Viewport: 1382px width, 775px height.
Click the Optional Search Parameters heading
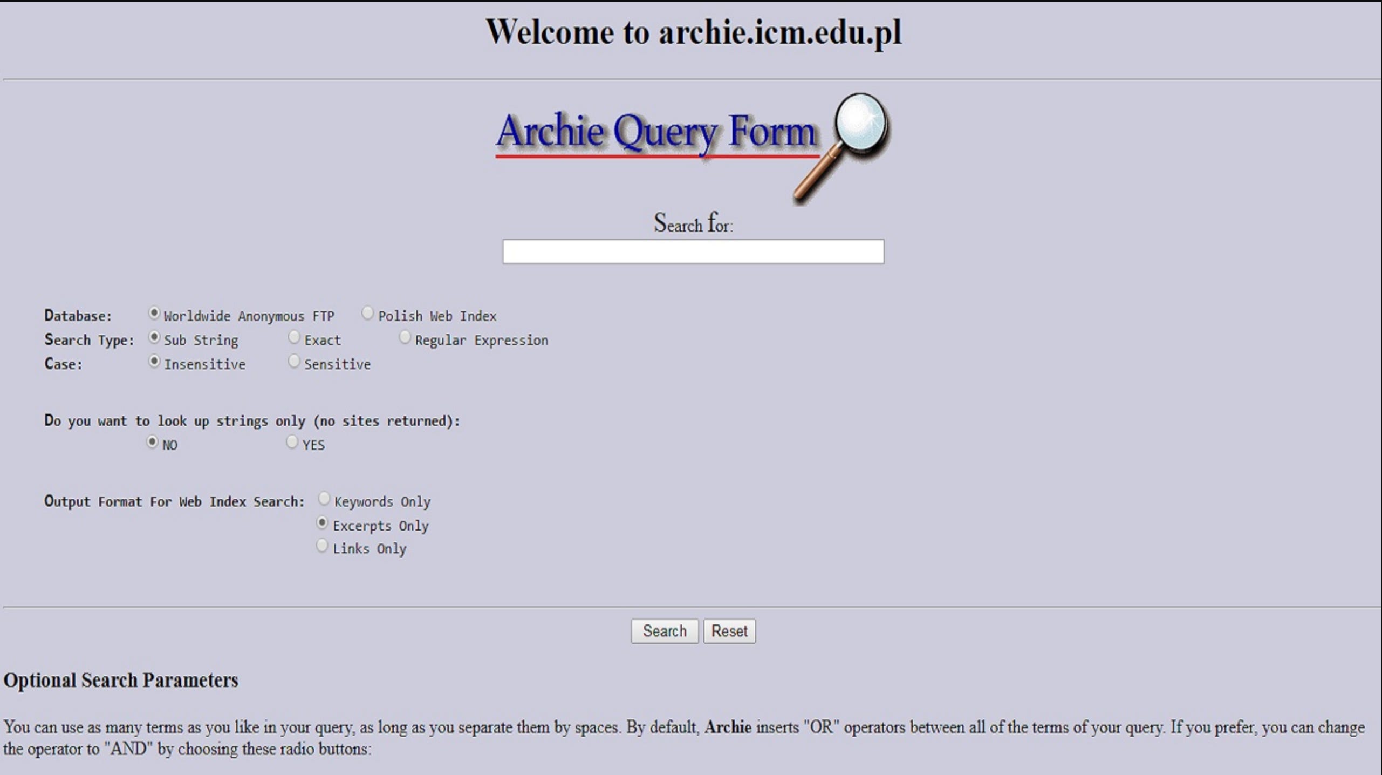coord(120,681)
